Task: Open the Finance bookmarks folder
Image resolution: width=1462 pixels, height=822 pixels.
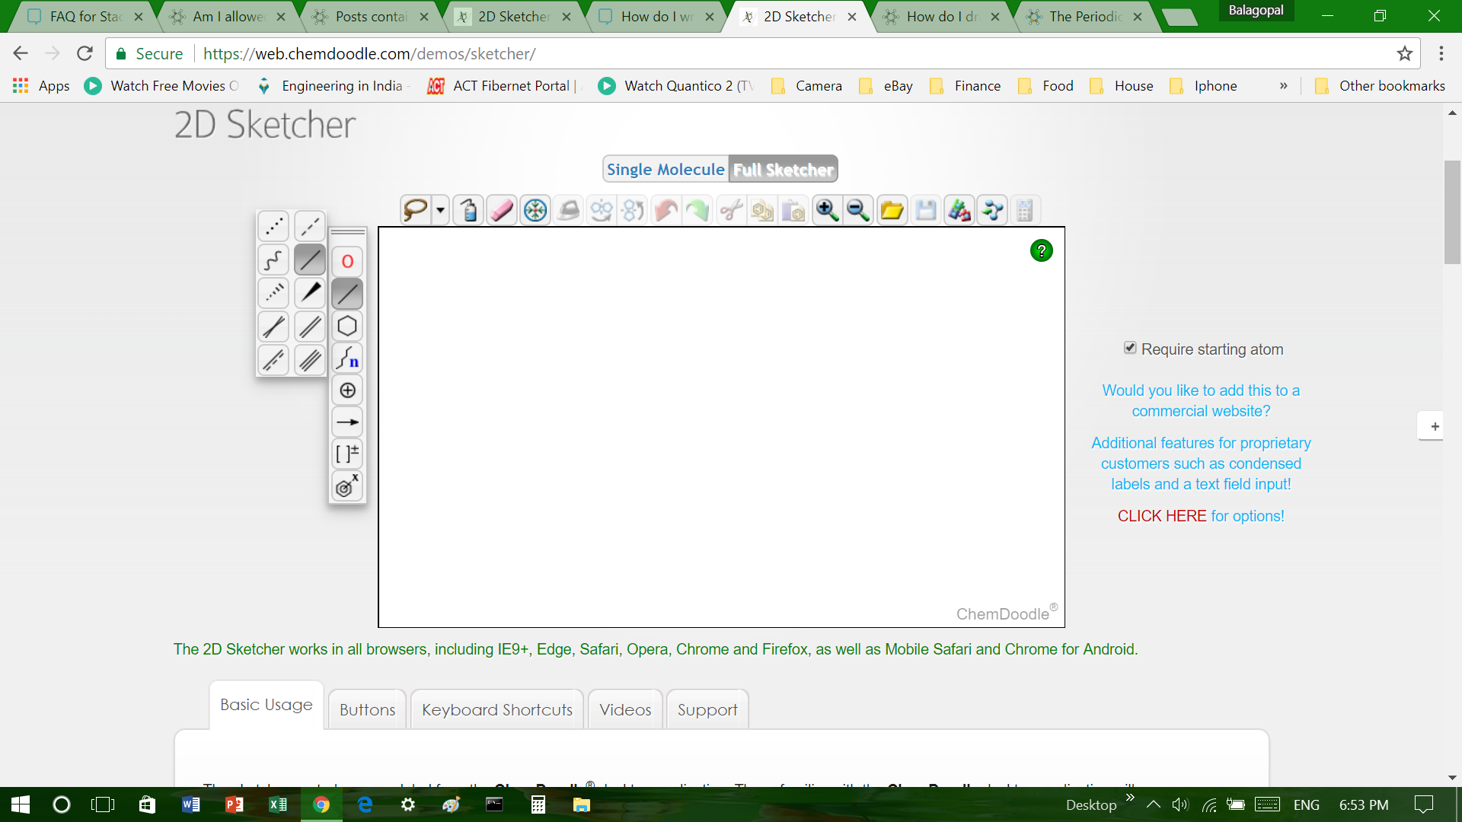Action: tap(966, 86)
